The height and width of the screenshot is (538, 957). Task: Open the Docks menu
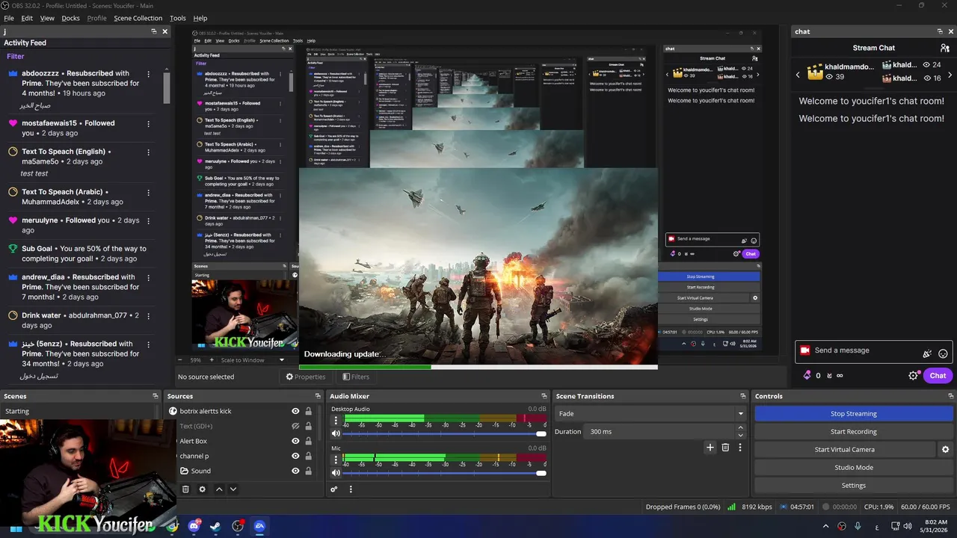tap(70, 18)
